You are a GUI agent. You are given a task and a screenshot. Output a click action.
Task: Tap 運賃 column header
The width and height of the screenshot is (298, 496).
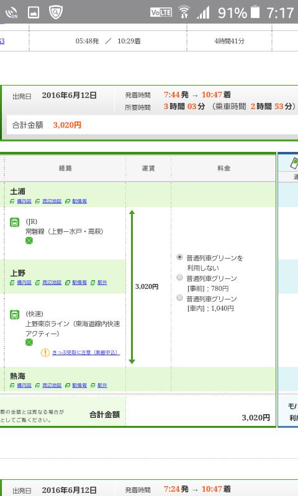click(148, 168)
